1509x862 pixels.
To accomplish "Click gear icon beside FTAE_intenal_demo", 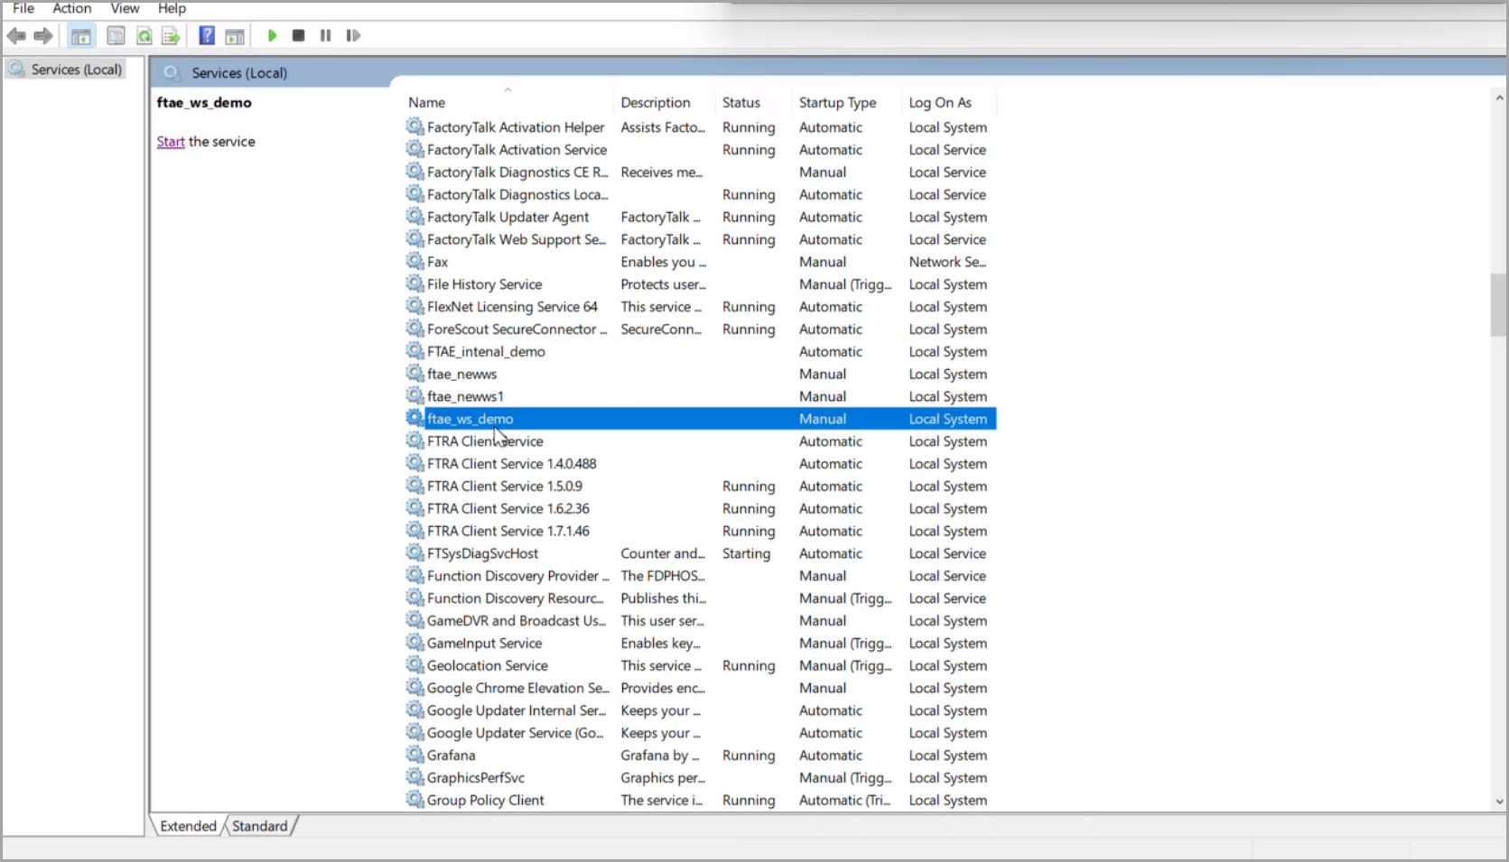I will click(x=415, y=351).
